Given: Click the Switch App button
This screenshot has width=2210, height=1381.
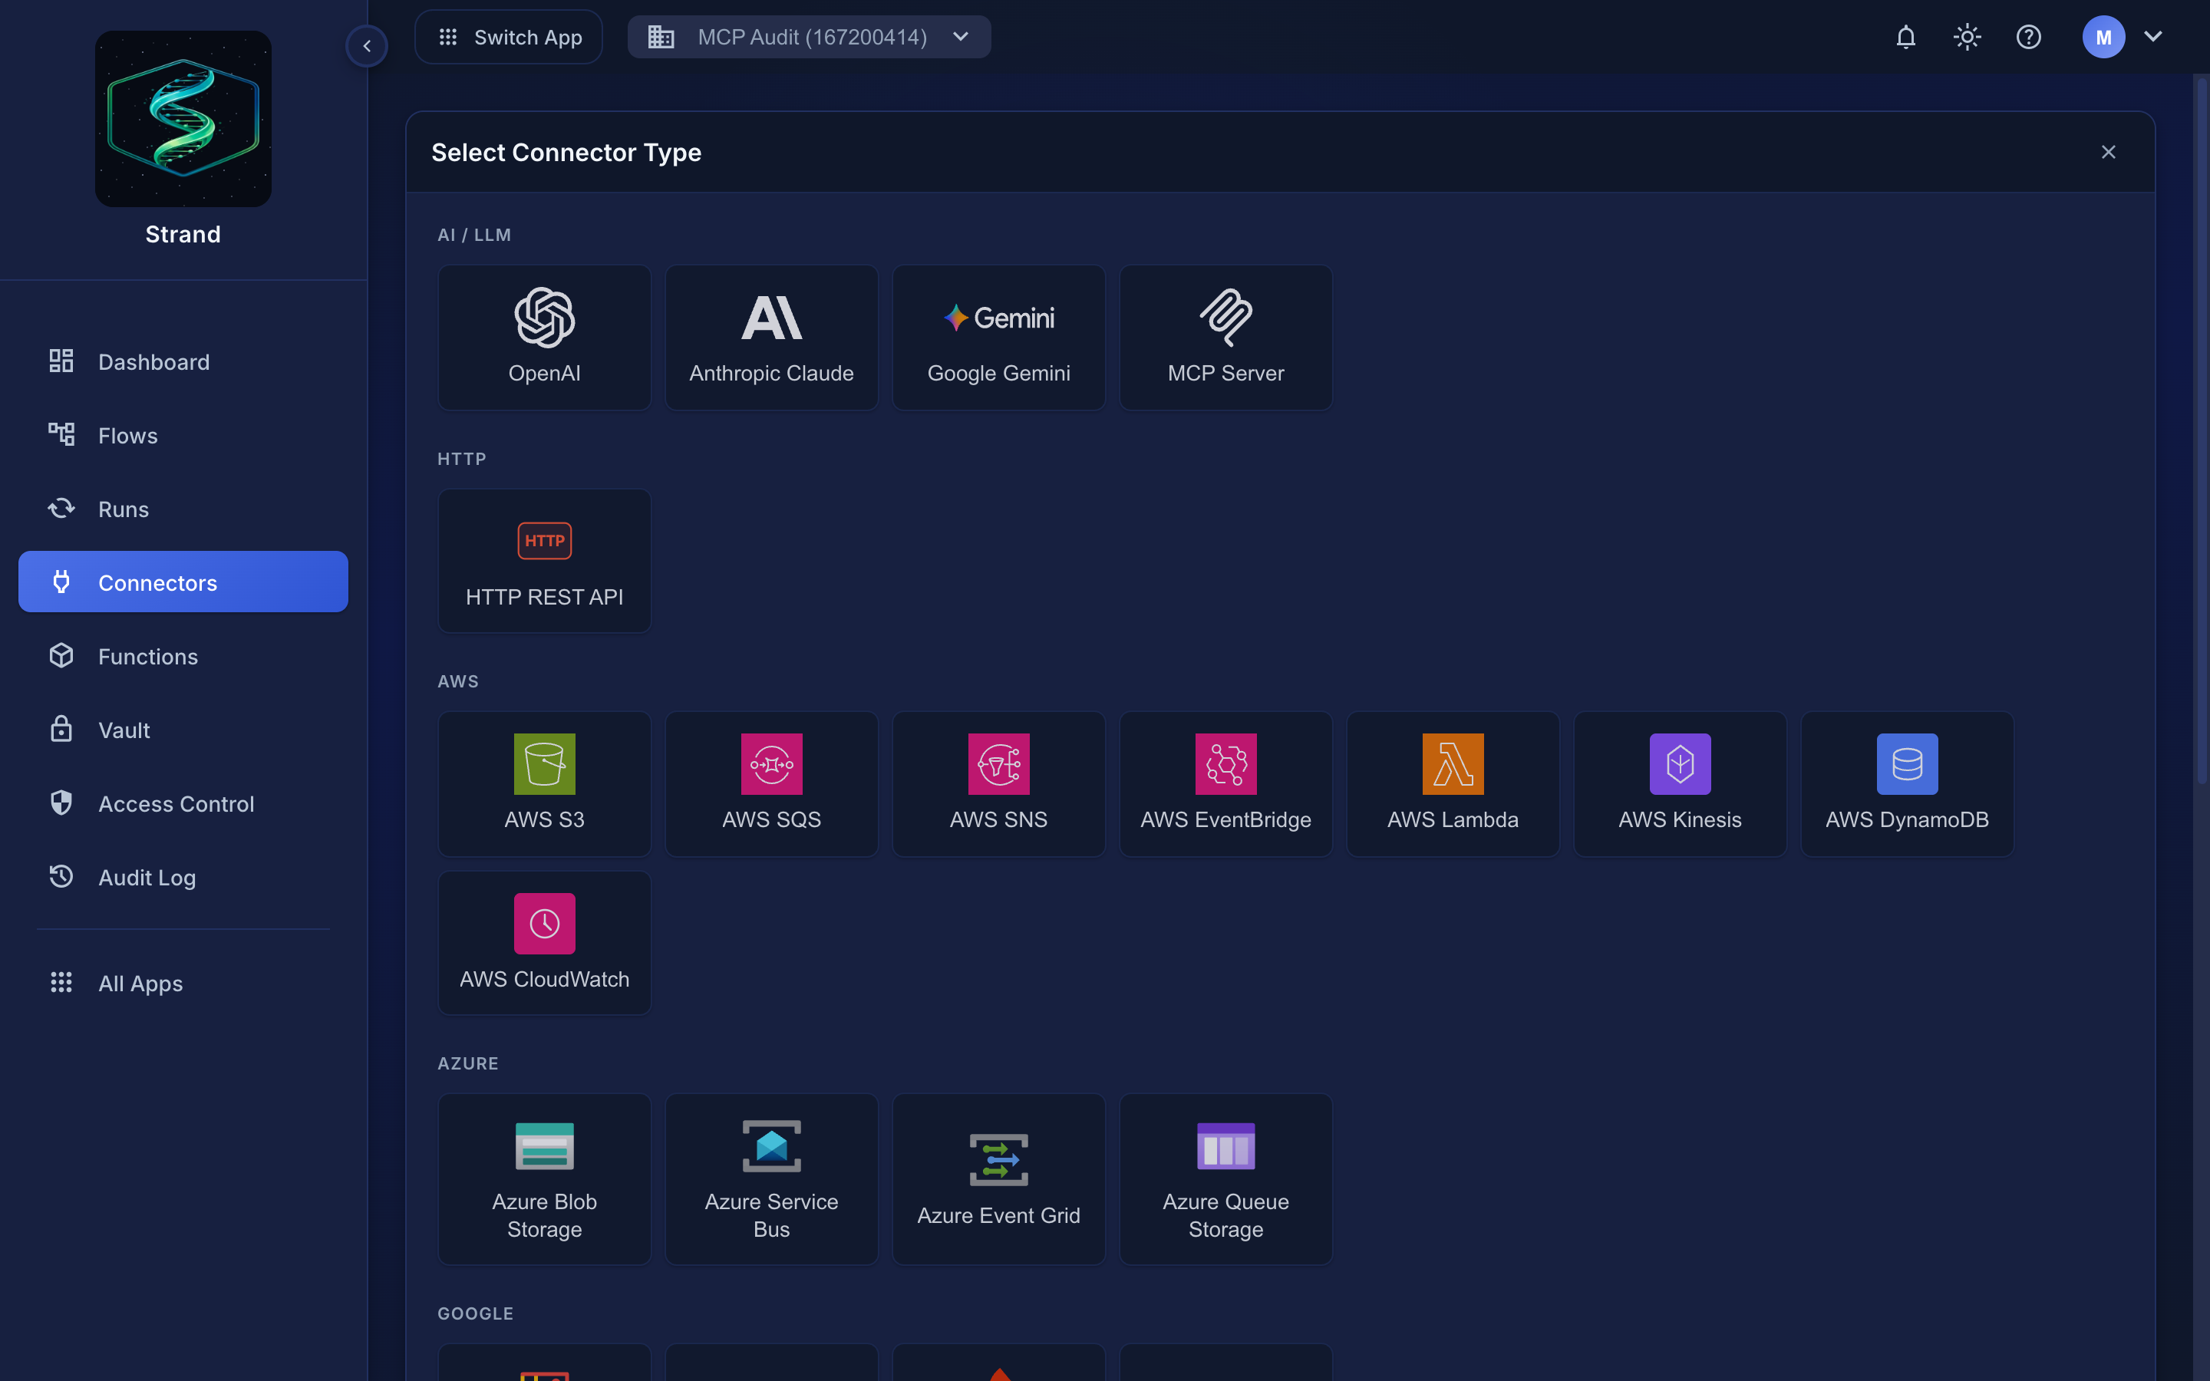Looking at the screenshot, I should (x=509, y=37).
